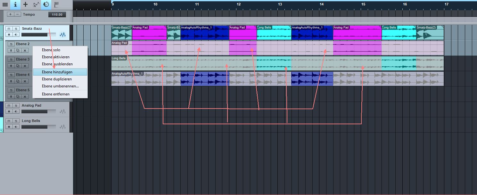Select 'Ebene duplizieren' in the context menu
This screenshot has height=195, width=477.
pyautogui.click(x=60, y=79)
